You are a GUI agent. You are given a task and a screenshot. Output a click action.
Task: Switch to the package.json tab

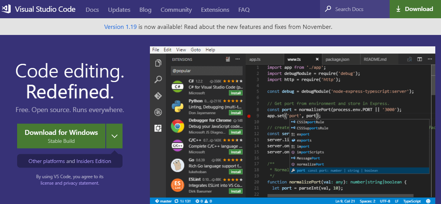337,60
